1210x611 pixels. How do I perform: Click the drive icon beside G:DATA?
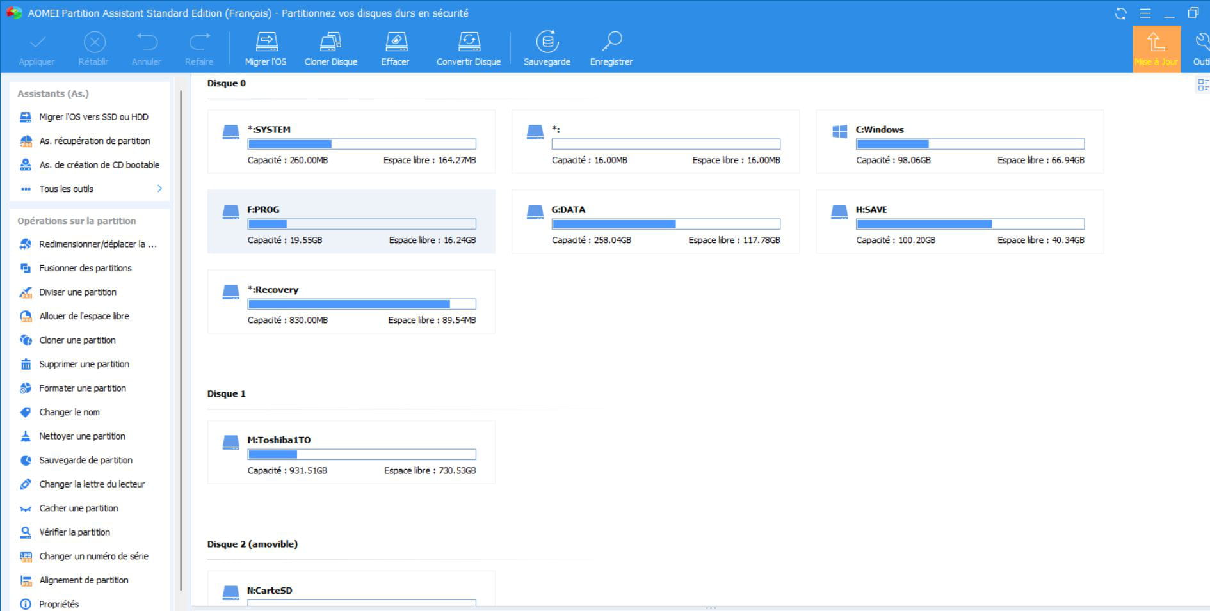(535, 212)
